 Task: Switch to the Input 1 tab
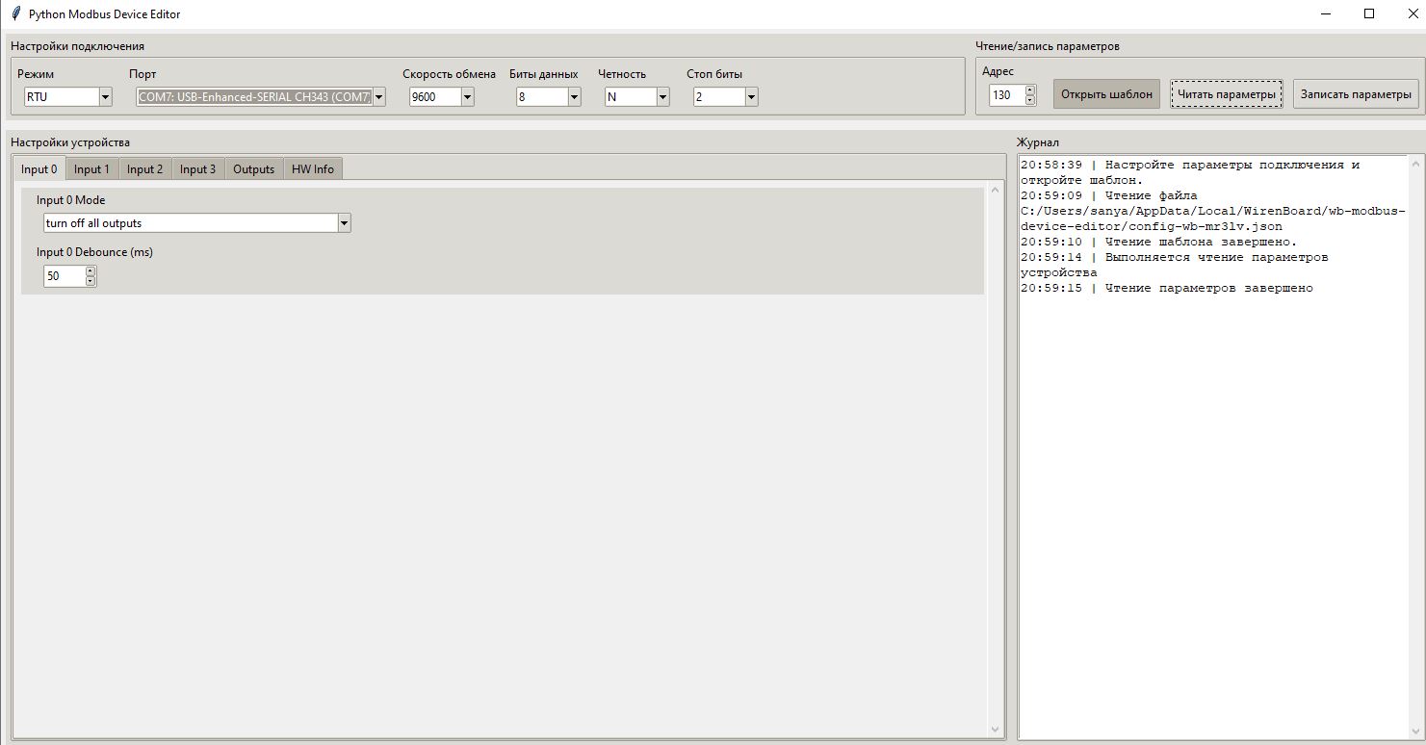point(91,169)
